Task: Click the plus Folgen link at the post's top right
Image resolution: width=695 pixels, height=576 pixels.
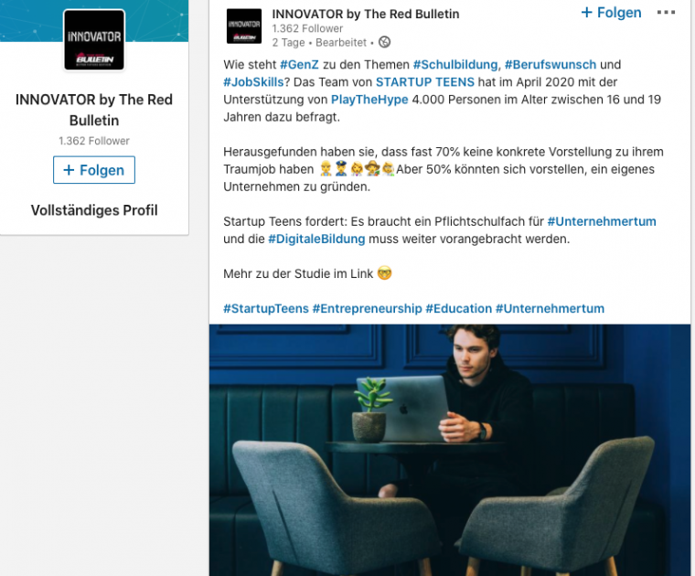Action: pos(611,13)
